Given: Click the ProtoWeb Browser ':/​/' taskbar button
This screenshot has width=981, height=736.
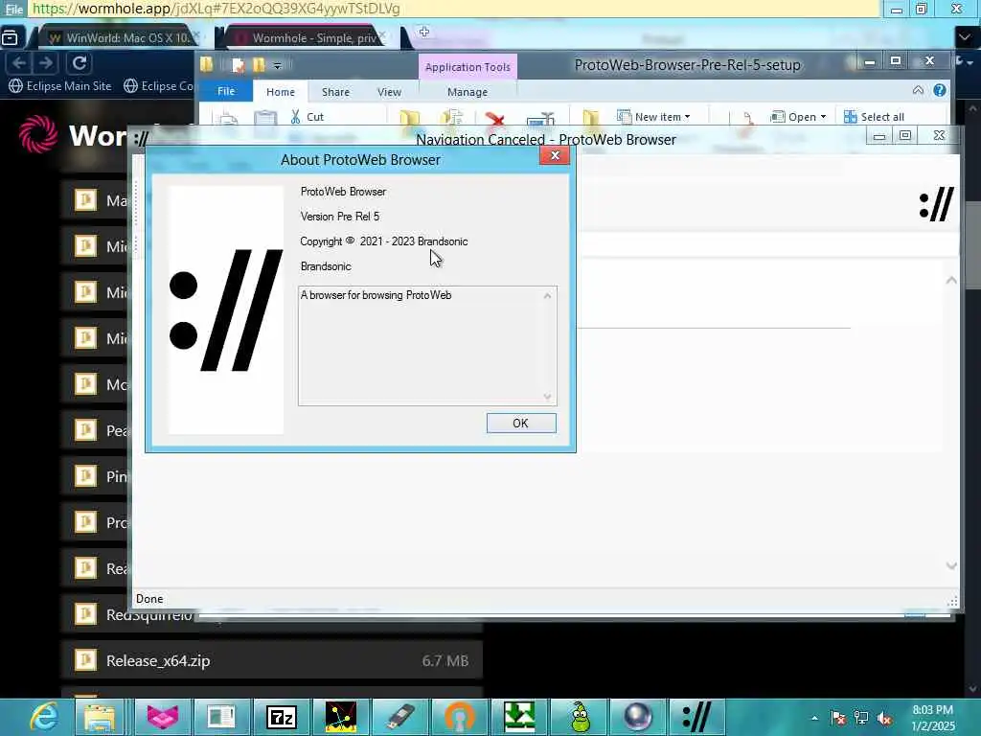Looking at the screenshot, I should click(x=697, y=717).
